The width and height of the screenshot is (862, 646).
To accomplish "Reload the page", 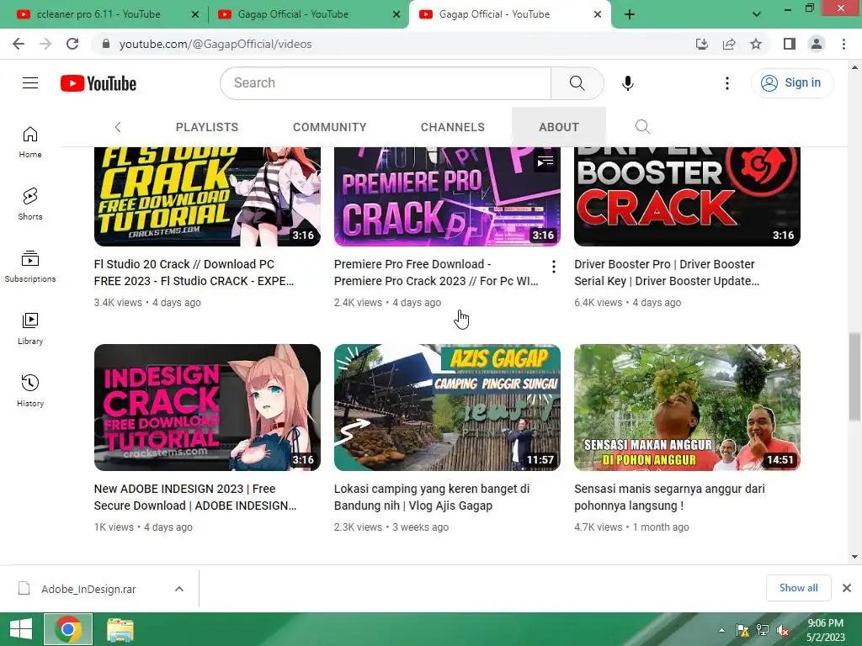I will 72,44.
